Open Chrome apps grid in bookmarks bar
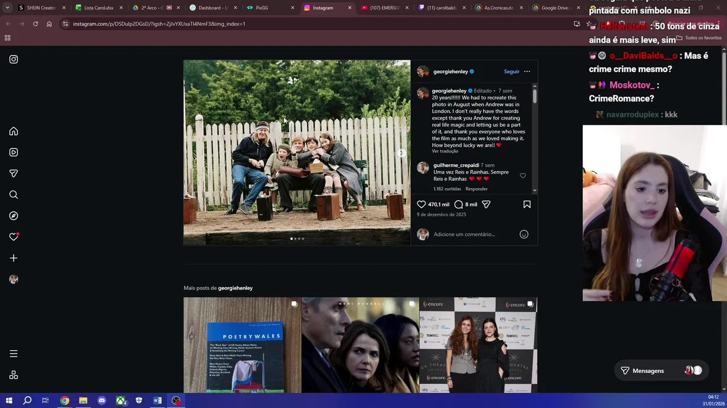 coord(7,38)
